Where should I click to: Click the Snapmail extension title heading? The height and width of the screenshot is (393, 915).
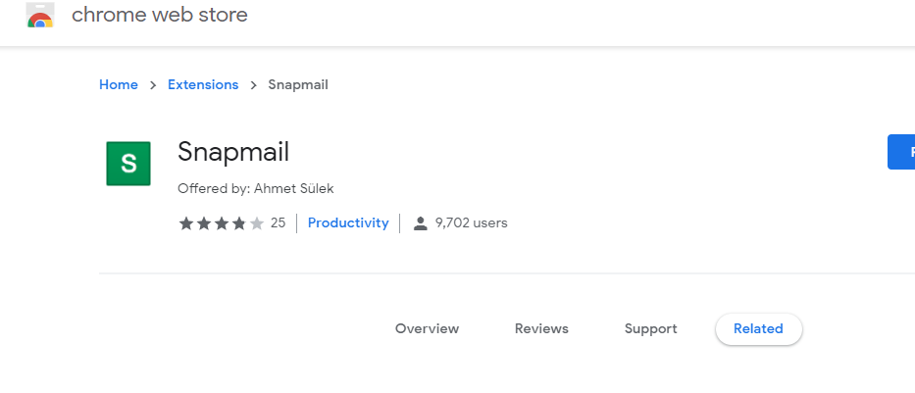pyautogui.click(x=233, y=152)
